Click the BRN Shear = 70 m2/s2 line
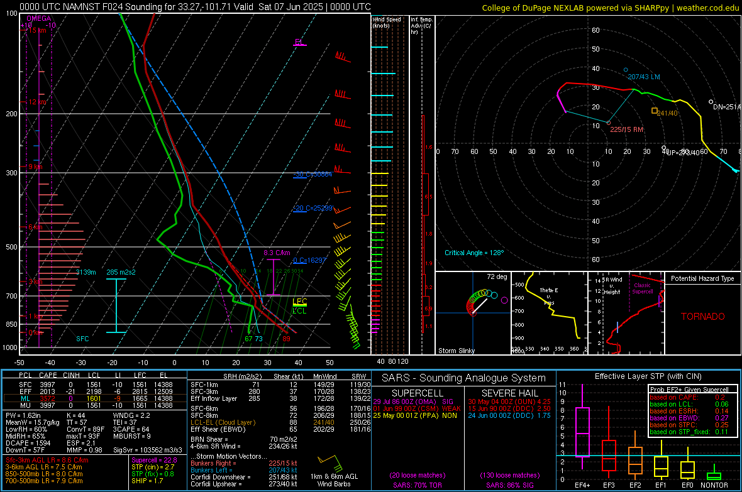The image size is (742, 492). pos(243,439)
